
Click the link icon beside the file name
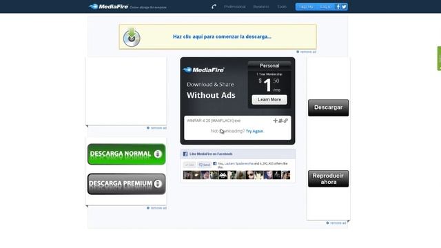point(286,121)
